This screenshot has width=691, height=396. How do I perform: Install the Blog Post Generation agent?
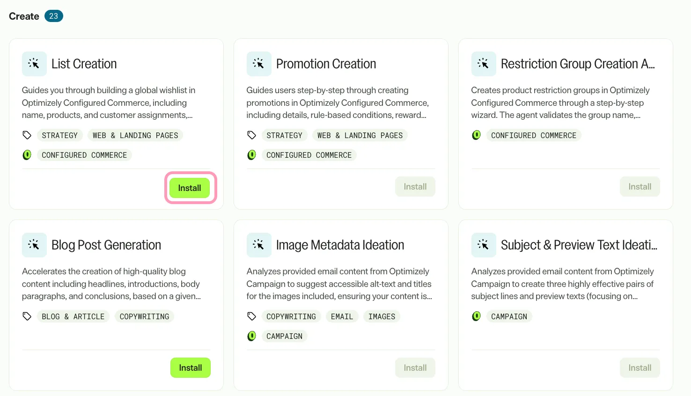(x=191, y=368)
